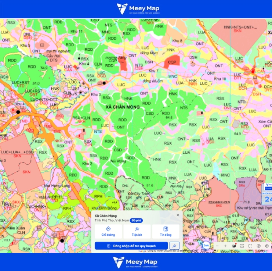
Task: Click the bottom Meey Map logo
Action: (135, 262)
